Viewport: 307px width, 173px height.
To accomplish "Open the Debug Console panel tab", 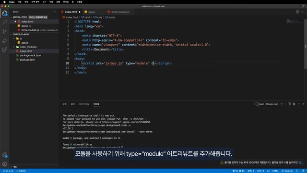I will [x=84, y=104].
